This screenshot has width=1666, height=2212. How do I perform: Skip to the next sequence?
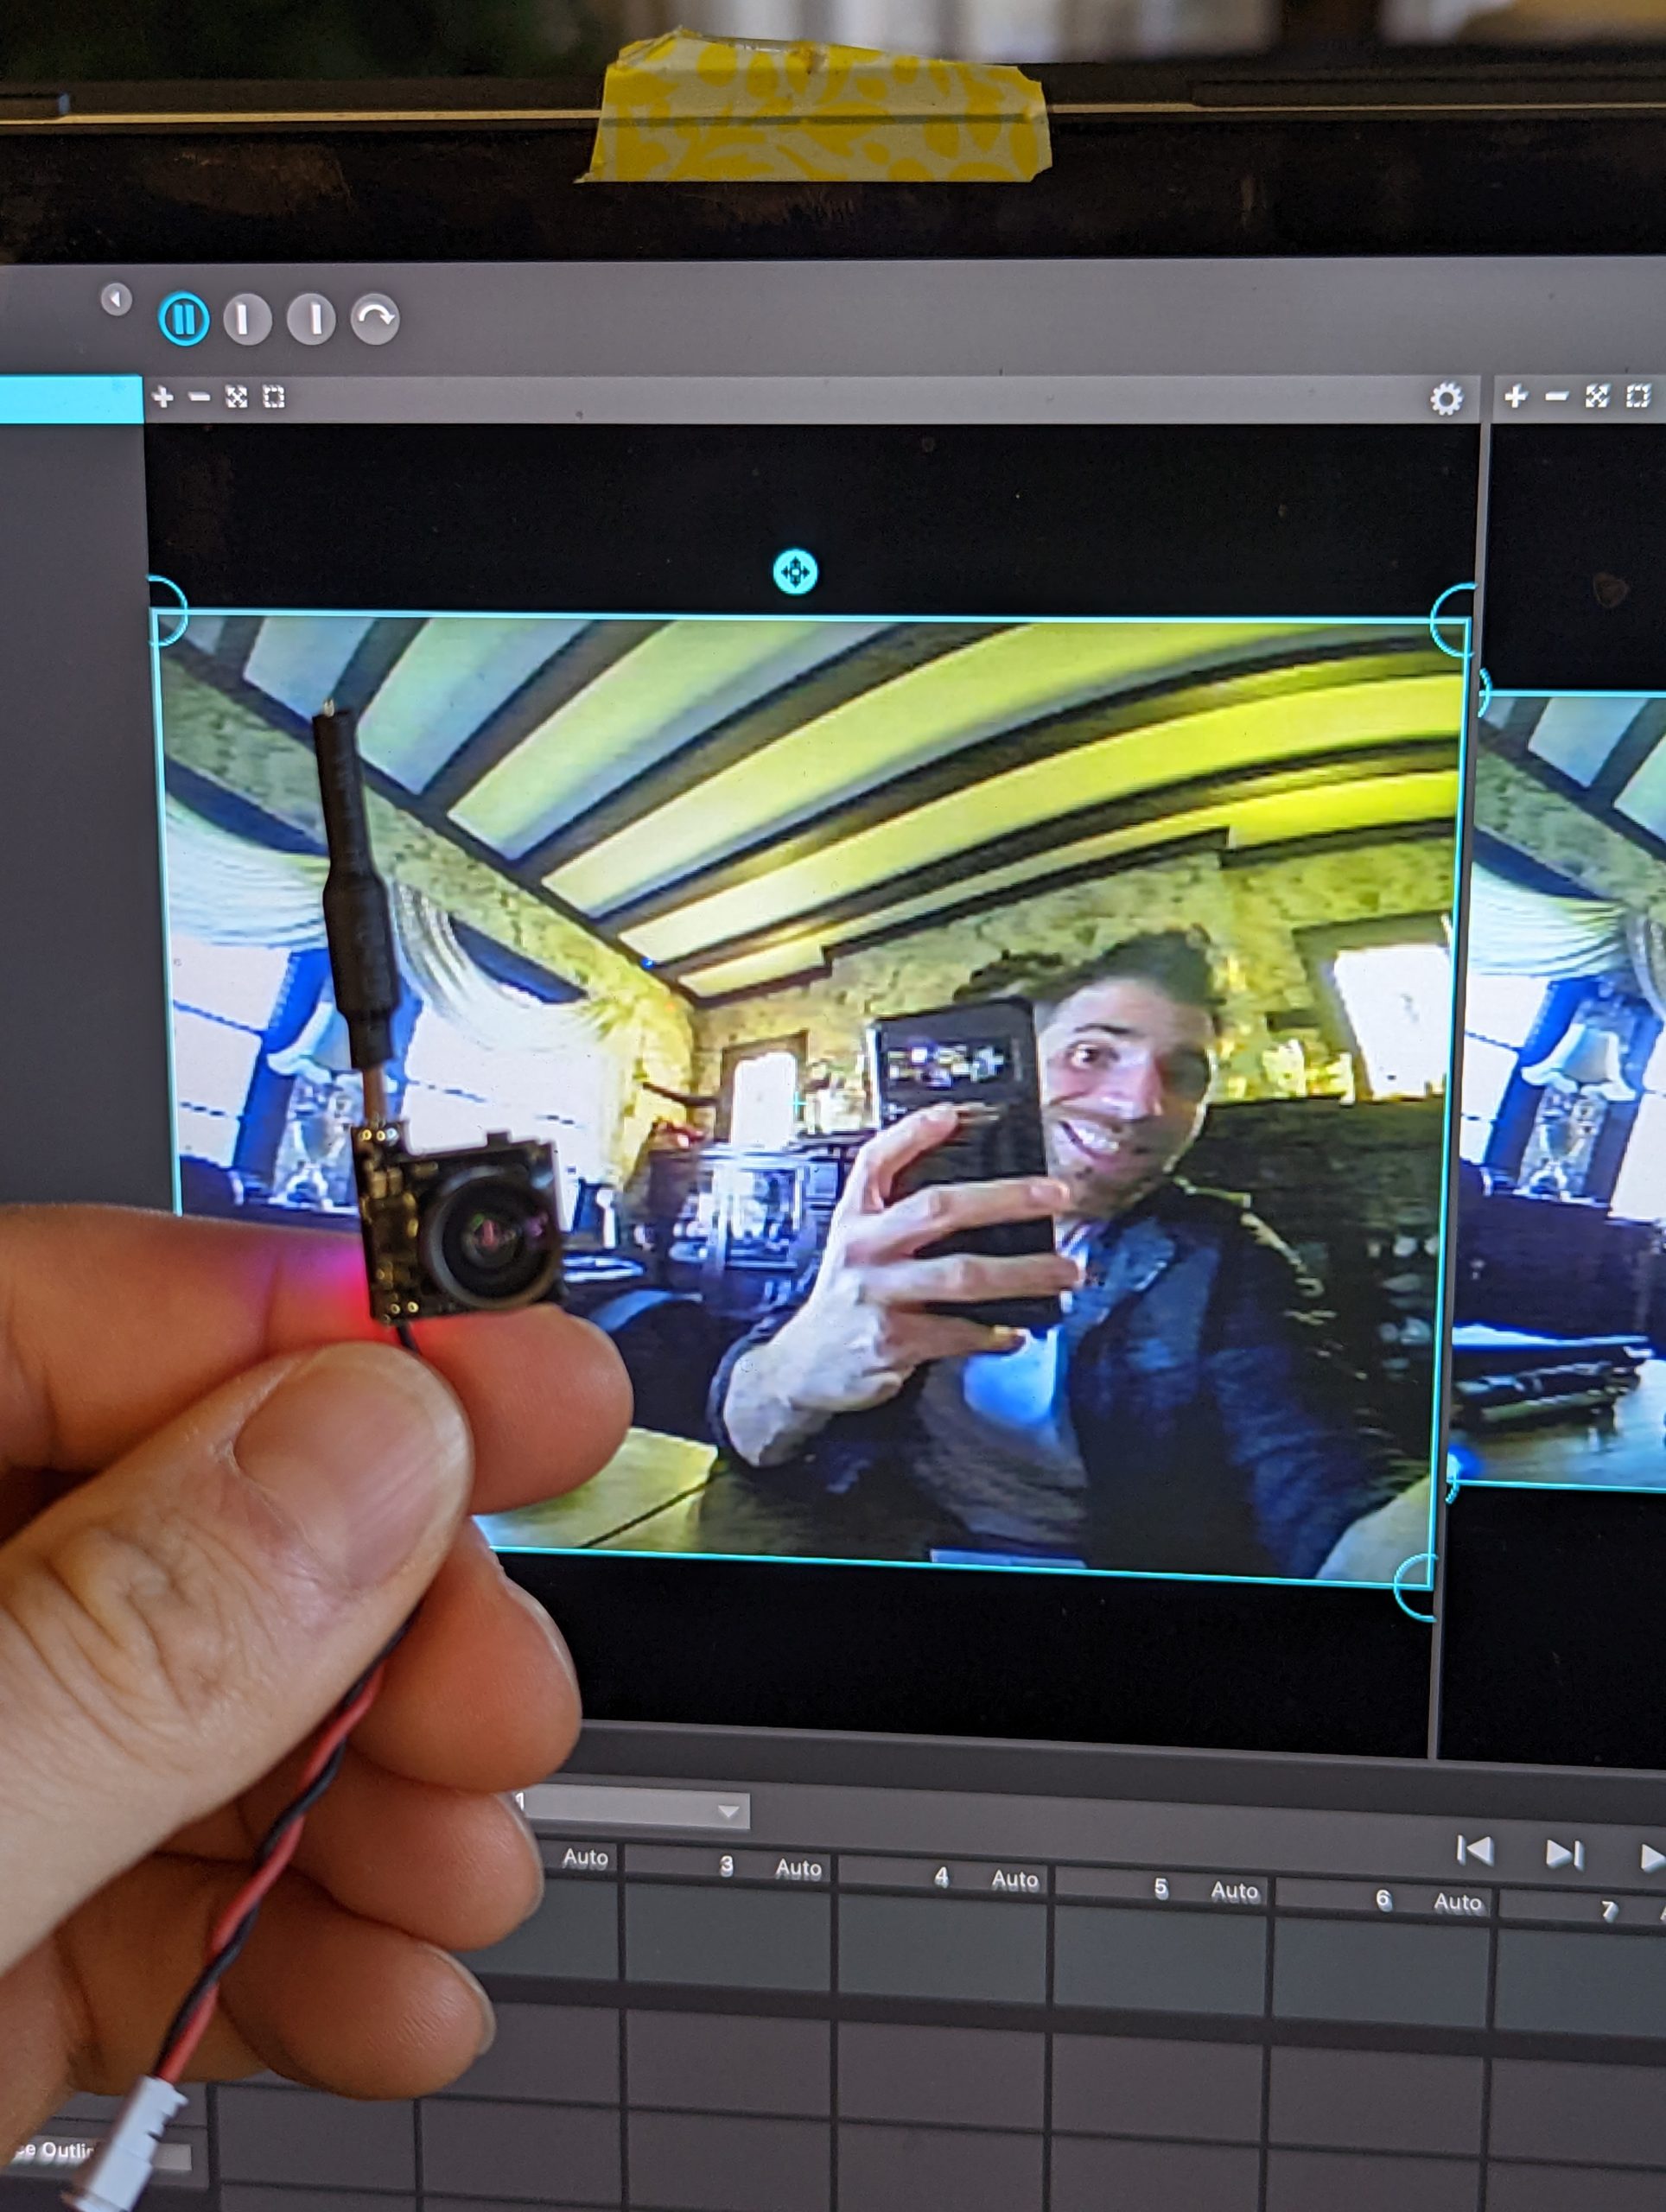1563,1854
